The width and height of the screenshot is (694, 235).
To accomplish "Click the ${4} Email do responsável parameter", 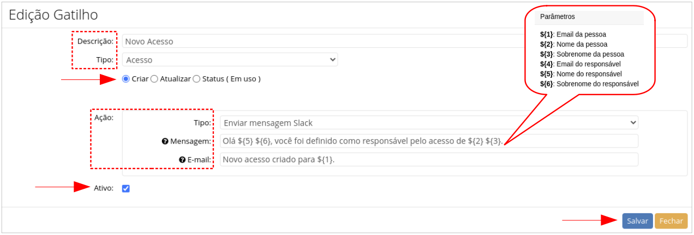I will pyautogui.click(x=580, y=64).
